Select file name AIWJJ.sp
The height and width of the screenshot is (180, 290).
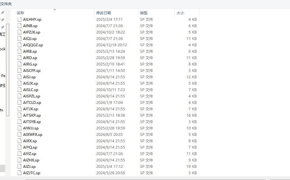[31, 128]
